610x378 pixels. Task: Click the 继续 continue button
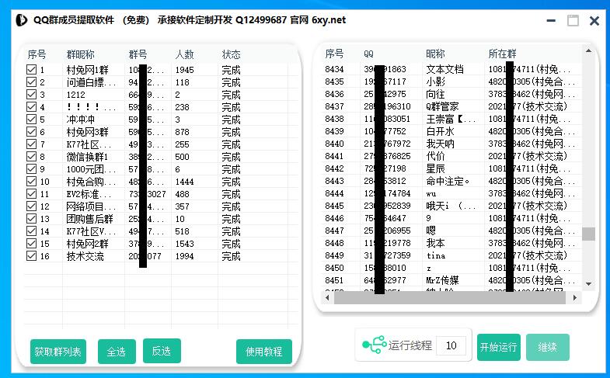click(548, 347)
